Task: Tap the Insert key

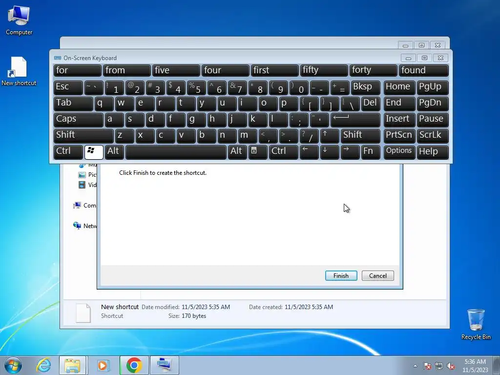Action: (399, 120)
